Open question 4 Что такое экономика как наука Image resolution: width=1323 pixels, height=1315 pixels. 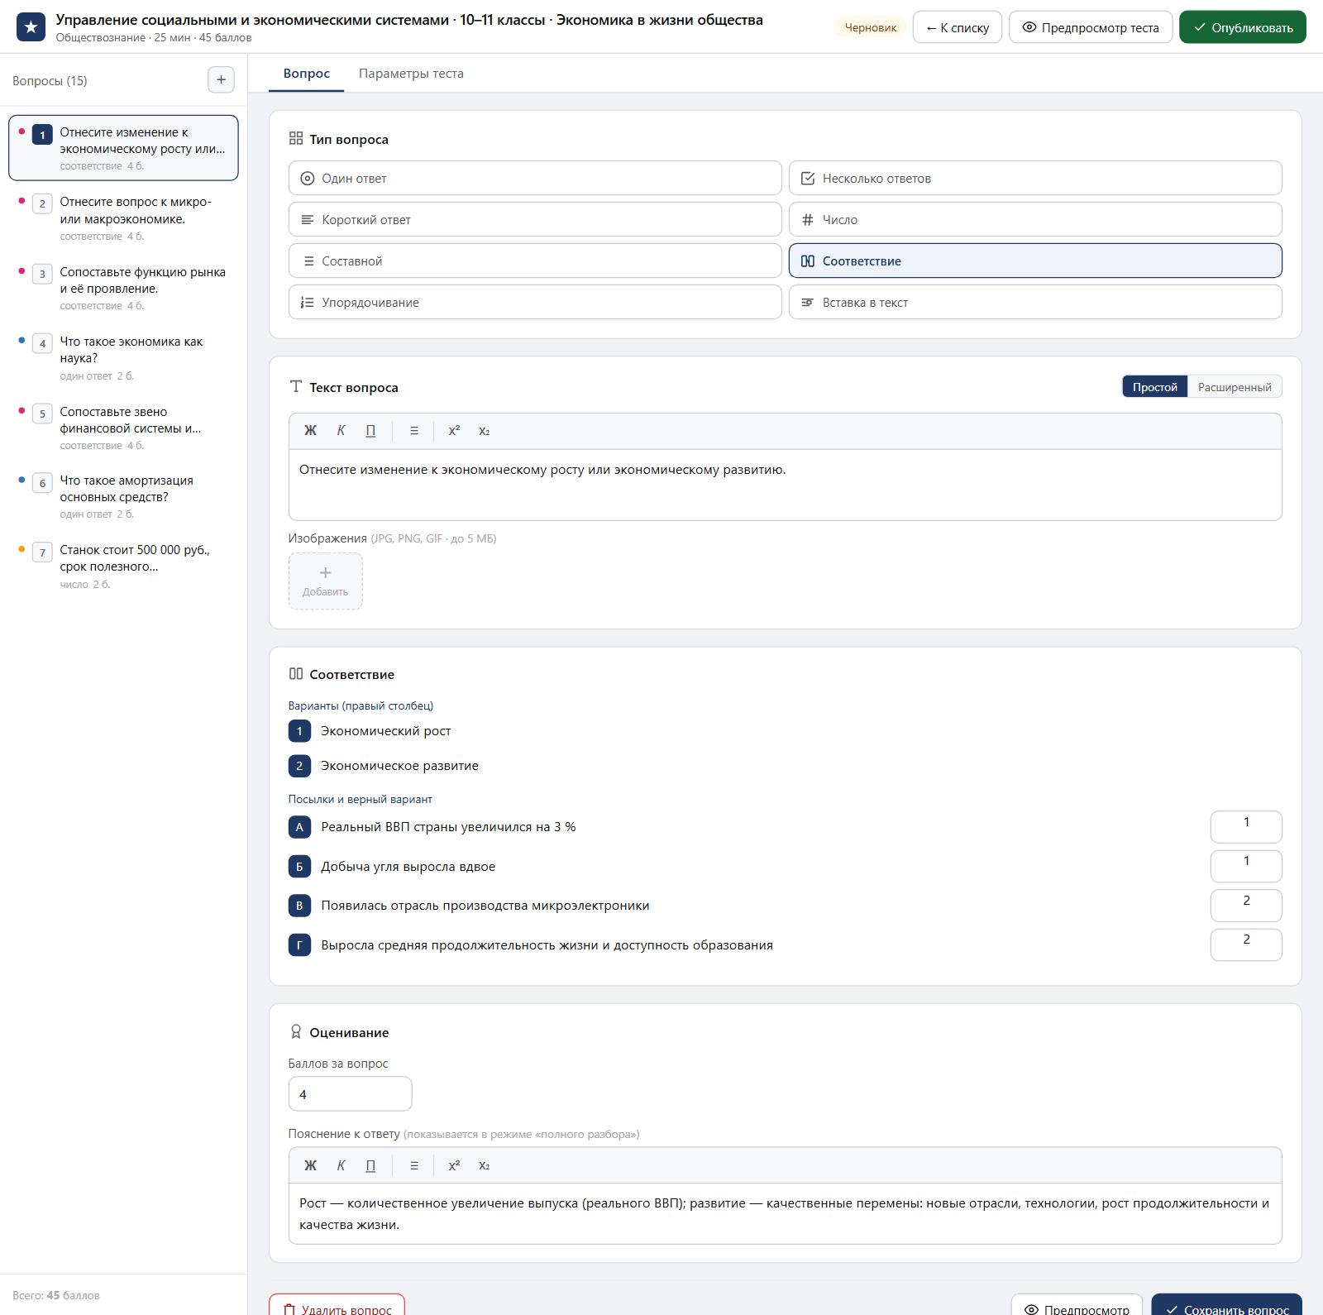click(x=123, y=357)
